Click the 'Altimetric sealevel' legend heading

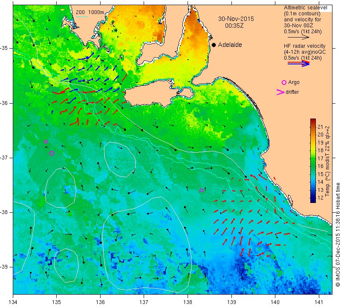(306, 8)
